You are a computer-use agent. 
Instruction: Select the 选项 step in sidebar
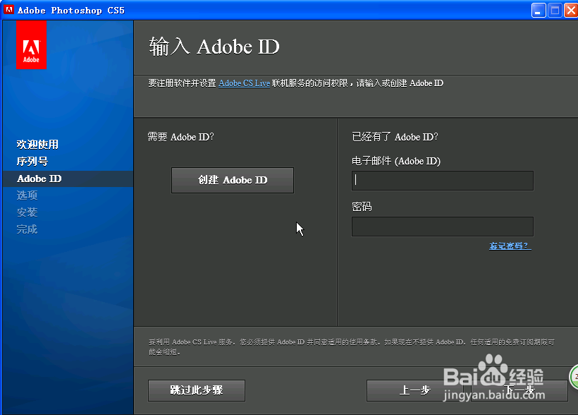click(x=27, y=196)
